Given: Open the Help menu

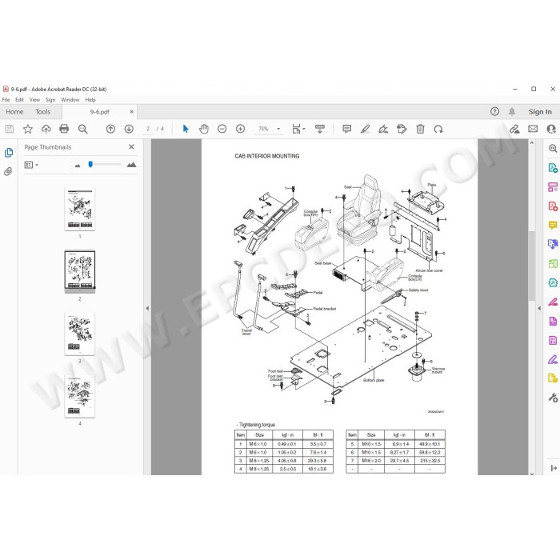Looking at the screenshot, I should [90, 100].
